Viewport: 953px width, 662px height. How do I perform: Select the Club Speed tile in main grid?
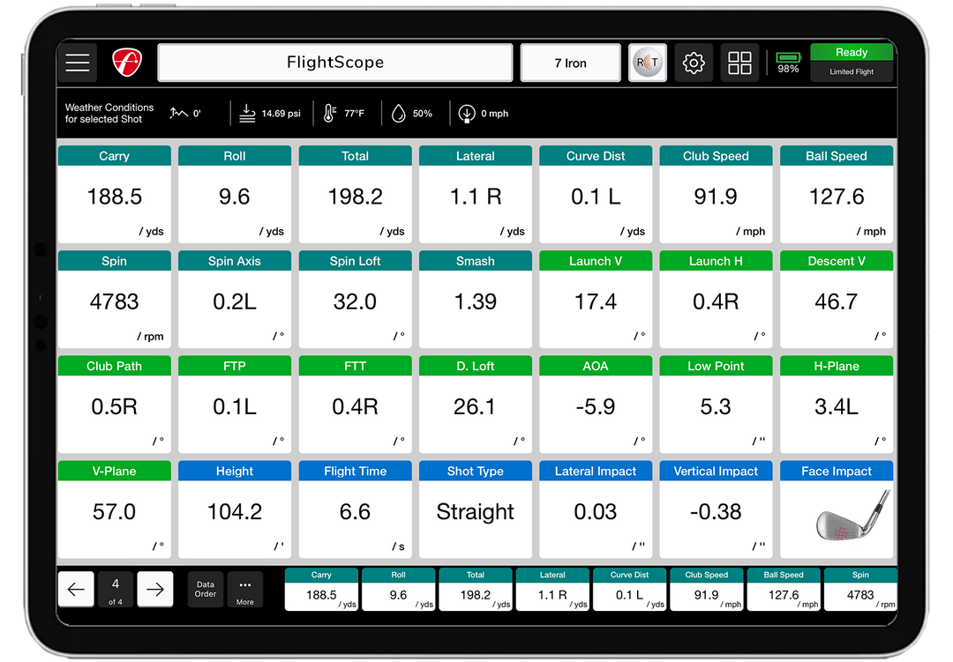[x=716, y=194]
